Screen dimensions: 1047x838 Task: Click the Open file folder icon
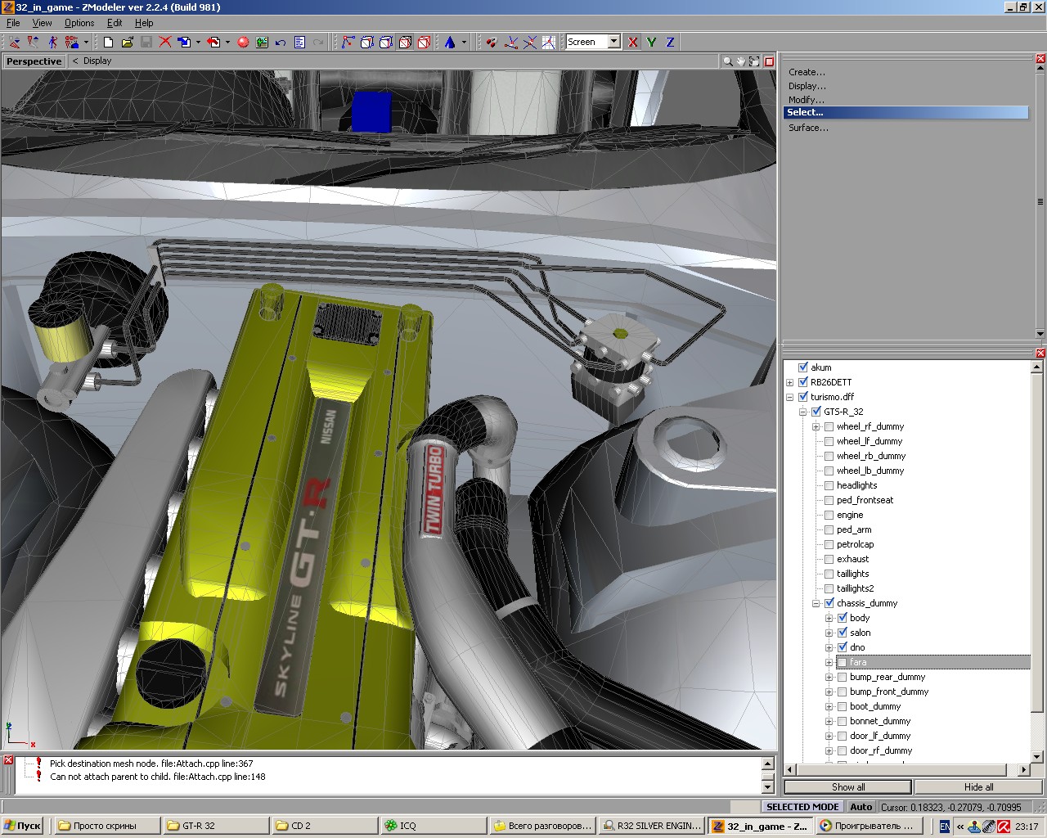[127, 42]
